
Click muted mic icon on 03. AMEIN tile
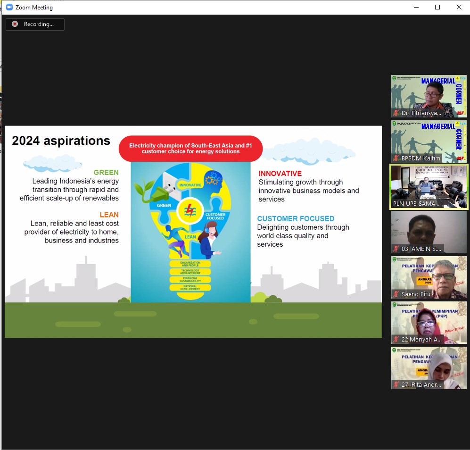pyautogui.click(x=396, y=249)
